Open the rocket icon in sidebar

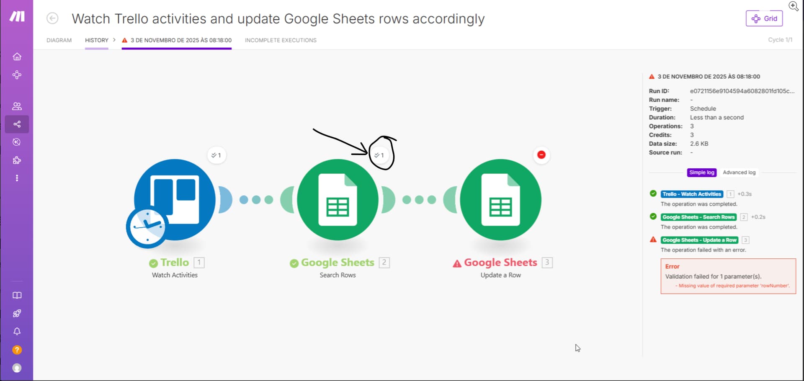[x=17, y=314]
